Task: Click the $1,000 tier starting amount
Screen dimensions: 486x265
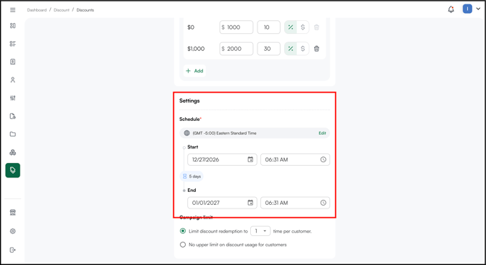Action: click(x=196, y=49)
